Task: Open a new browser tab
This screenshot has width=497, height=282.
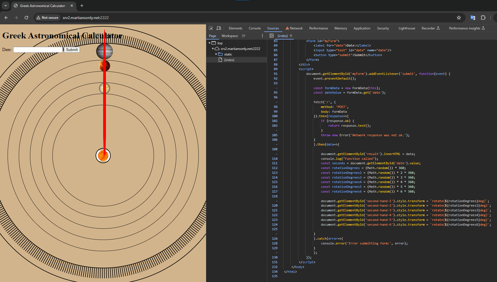Action: click(82, 6)
